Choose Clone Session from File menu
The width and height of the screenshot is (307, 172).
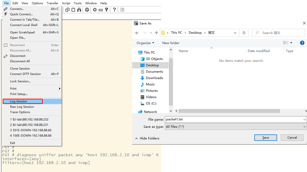pyautogui.click(x=20, y=68)
